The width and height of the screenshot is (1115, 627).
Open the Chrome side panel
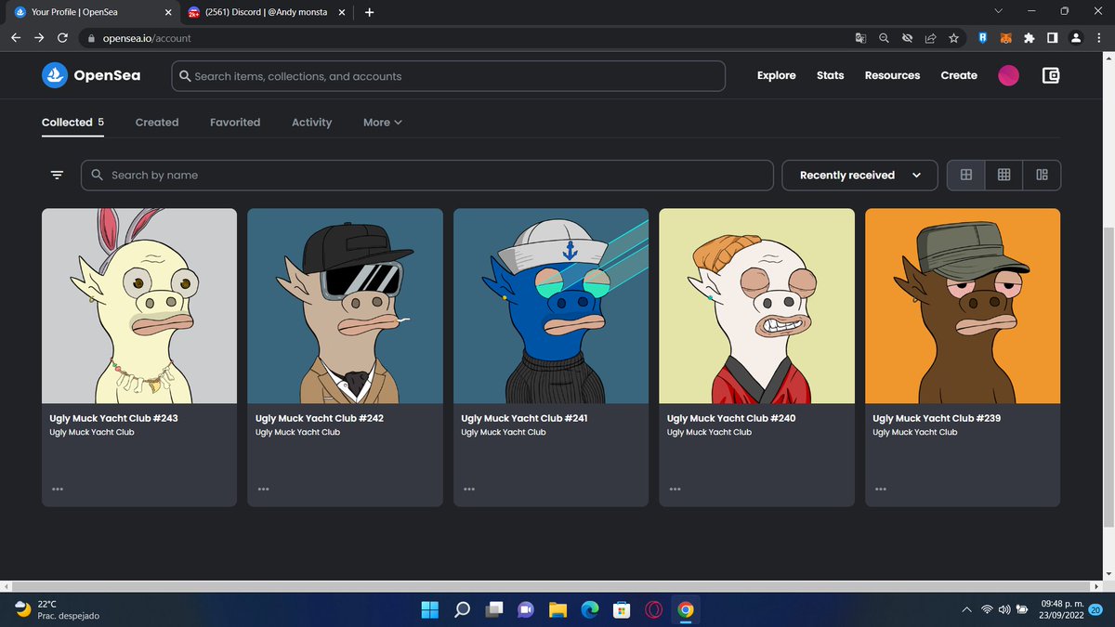coord(1052,38)
